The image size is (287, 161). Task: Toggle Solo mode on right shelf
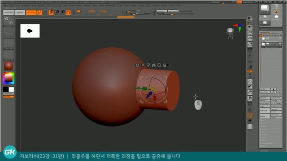point(250,121)
